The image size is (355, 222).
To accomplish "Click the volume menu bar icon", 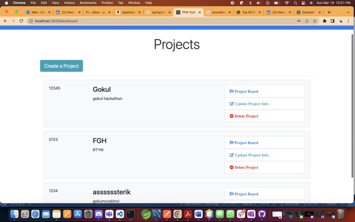I will 259,3.
